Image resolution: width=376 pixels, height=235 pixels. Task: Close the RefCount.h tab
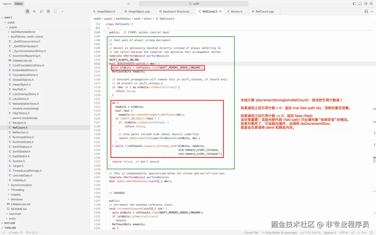220,11
